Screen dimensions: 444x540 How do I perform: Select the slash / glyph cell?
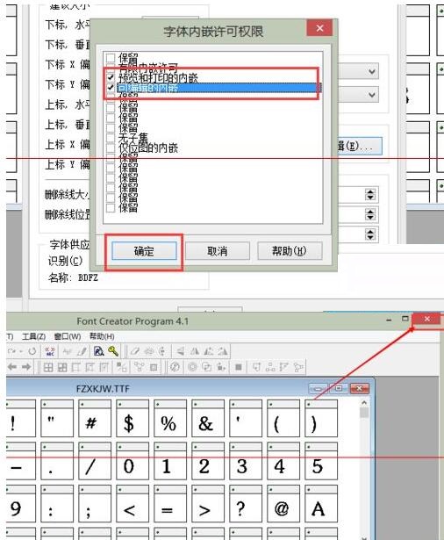coord(94,461)
